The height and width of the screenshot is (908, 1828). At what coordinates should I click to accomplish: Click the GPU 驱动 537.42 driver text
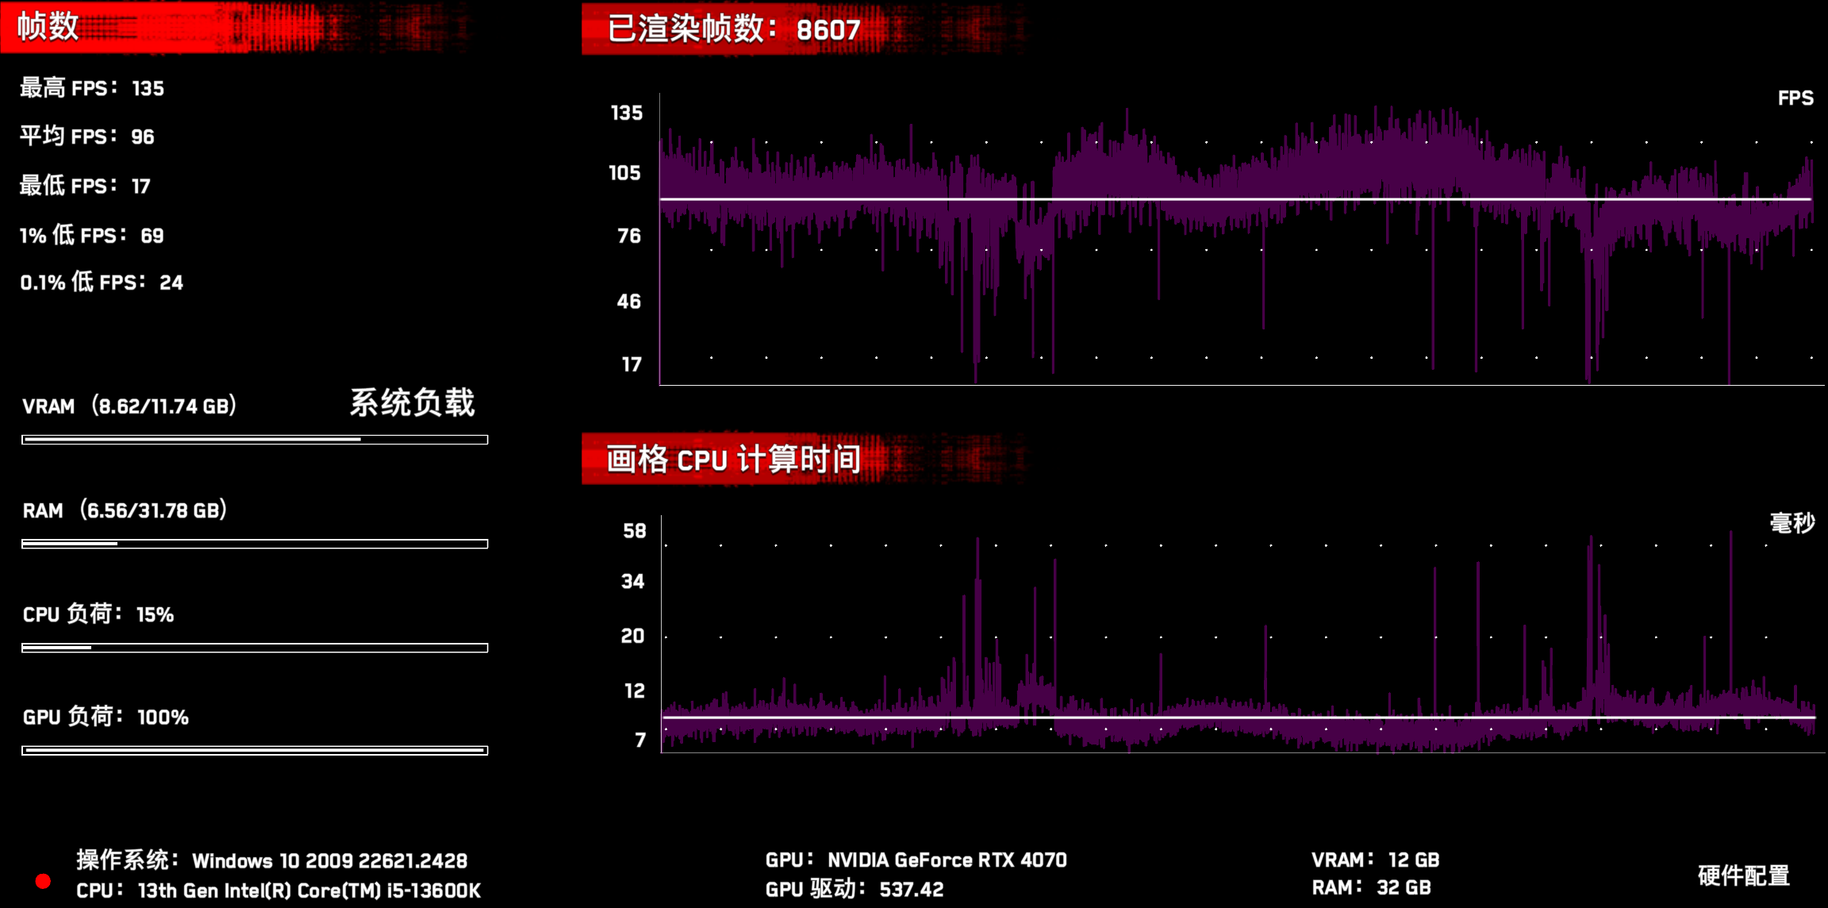854,889
